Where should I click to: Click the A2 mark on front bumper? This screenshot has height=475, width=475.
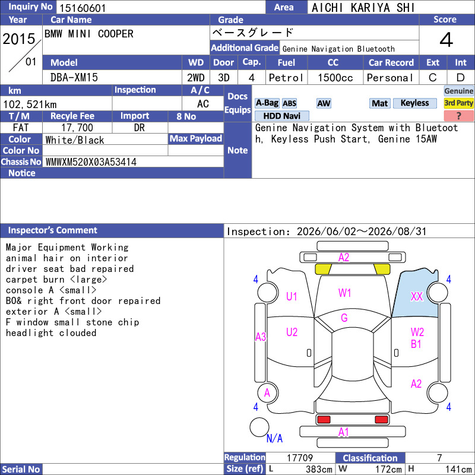point(344,258)
